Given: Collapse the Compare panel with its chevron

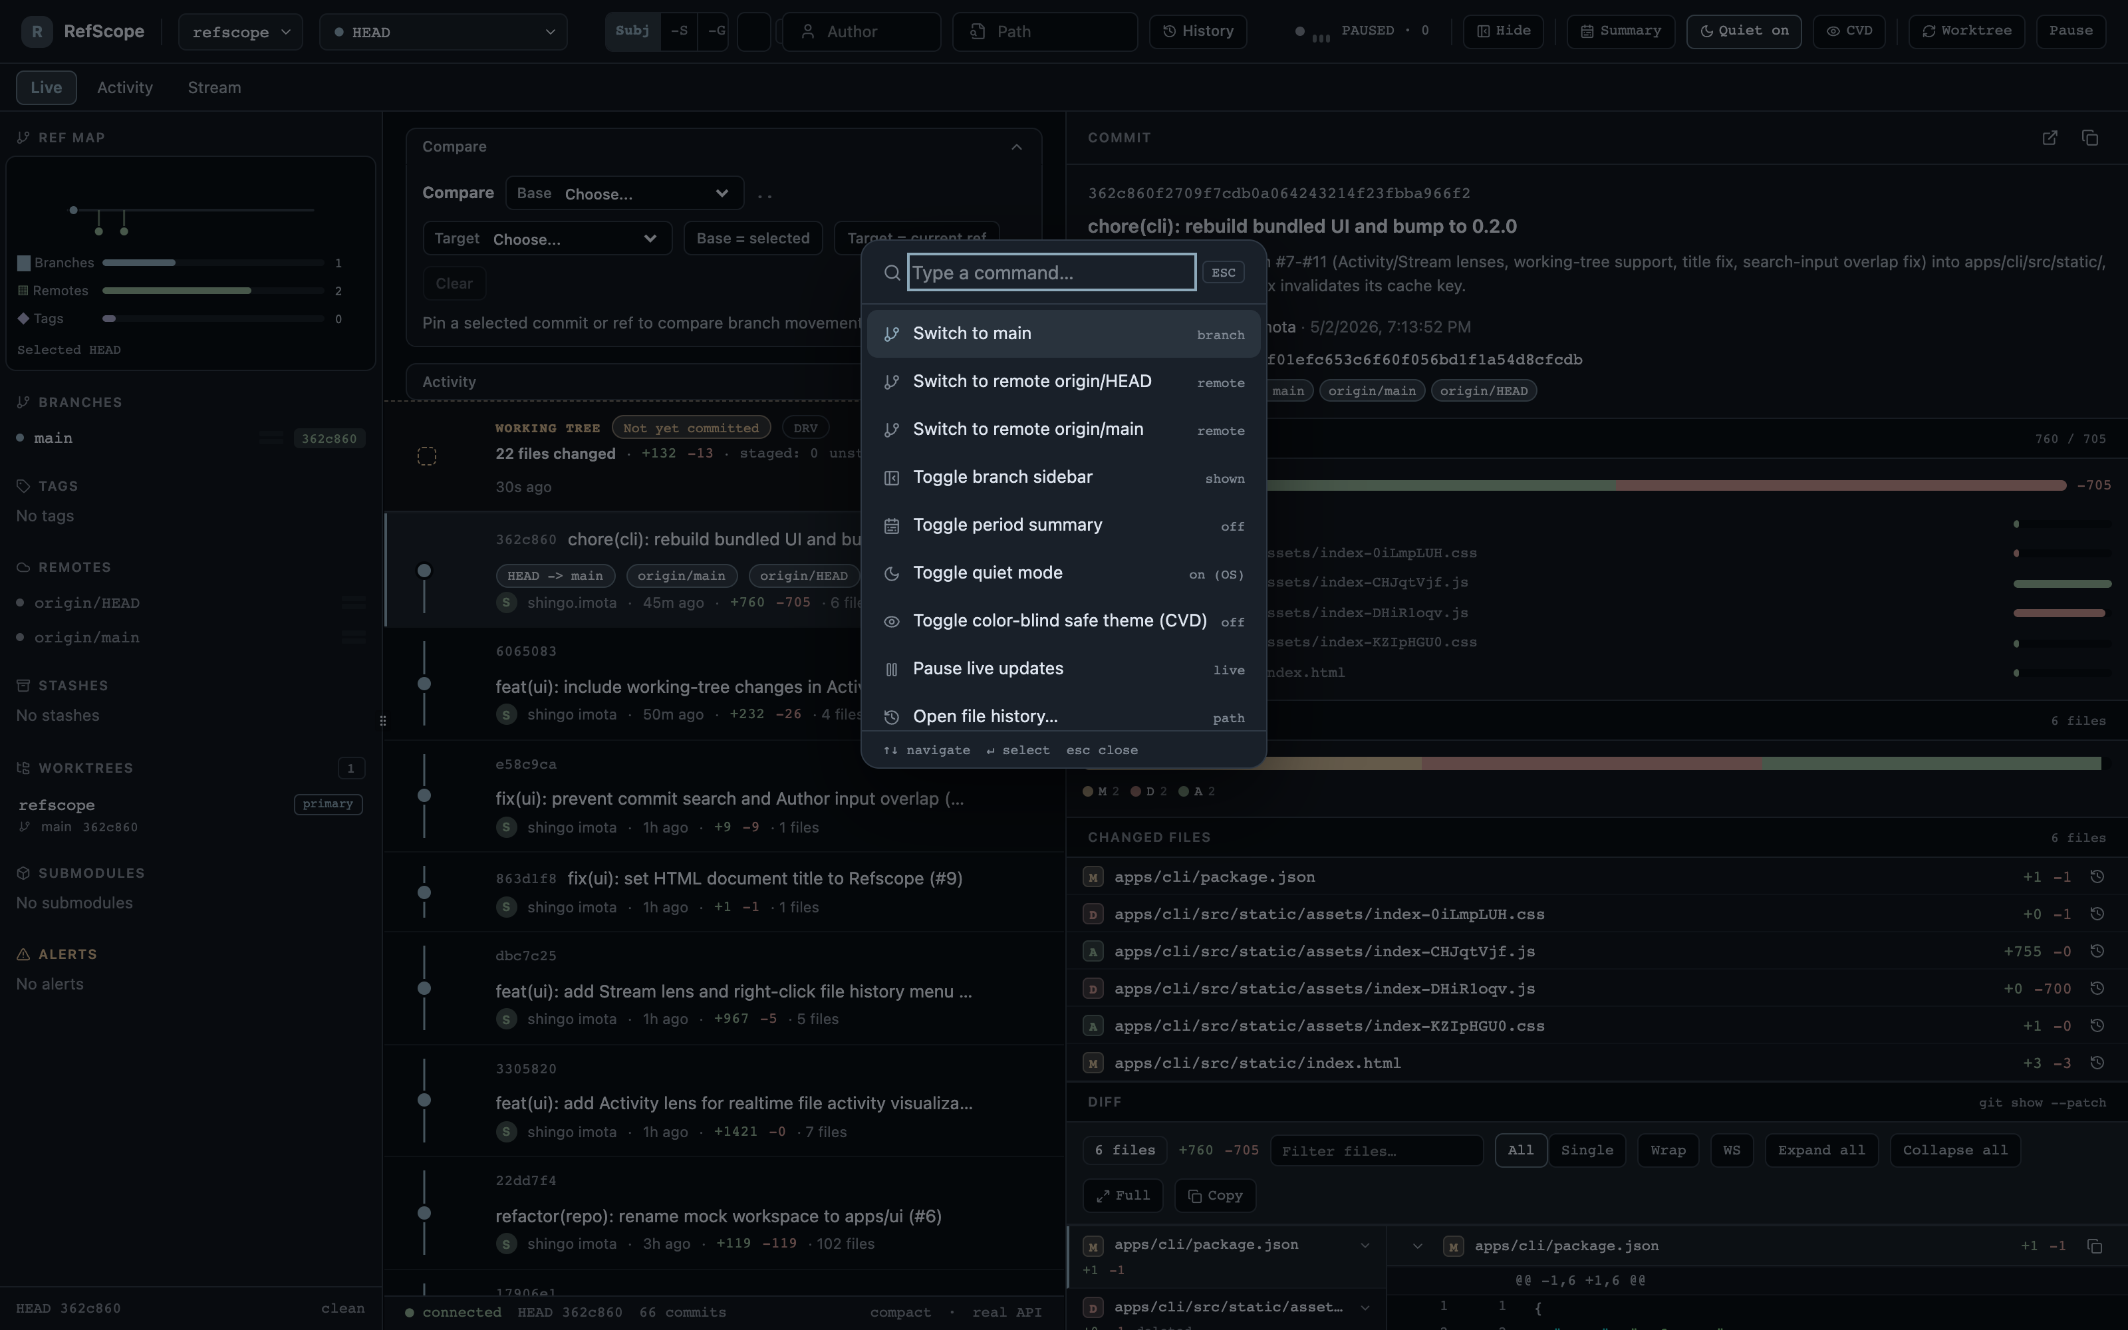Looking at the screenshot, I should 1017,147.
